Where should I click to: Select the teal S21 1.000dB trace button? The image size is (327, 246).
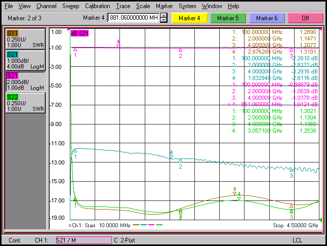coord(25,60)
